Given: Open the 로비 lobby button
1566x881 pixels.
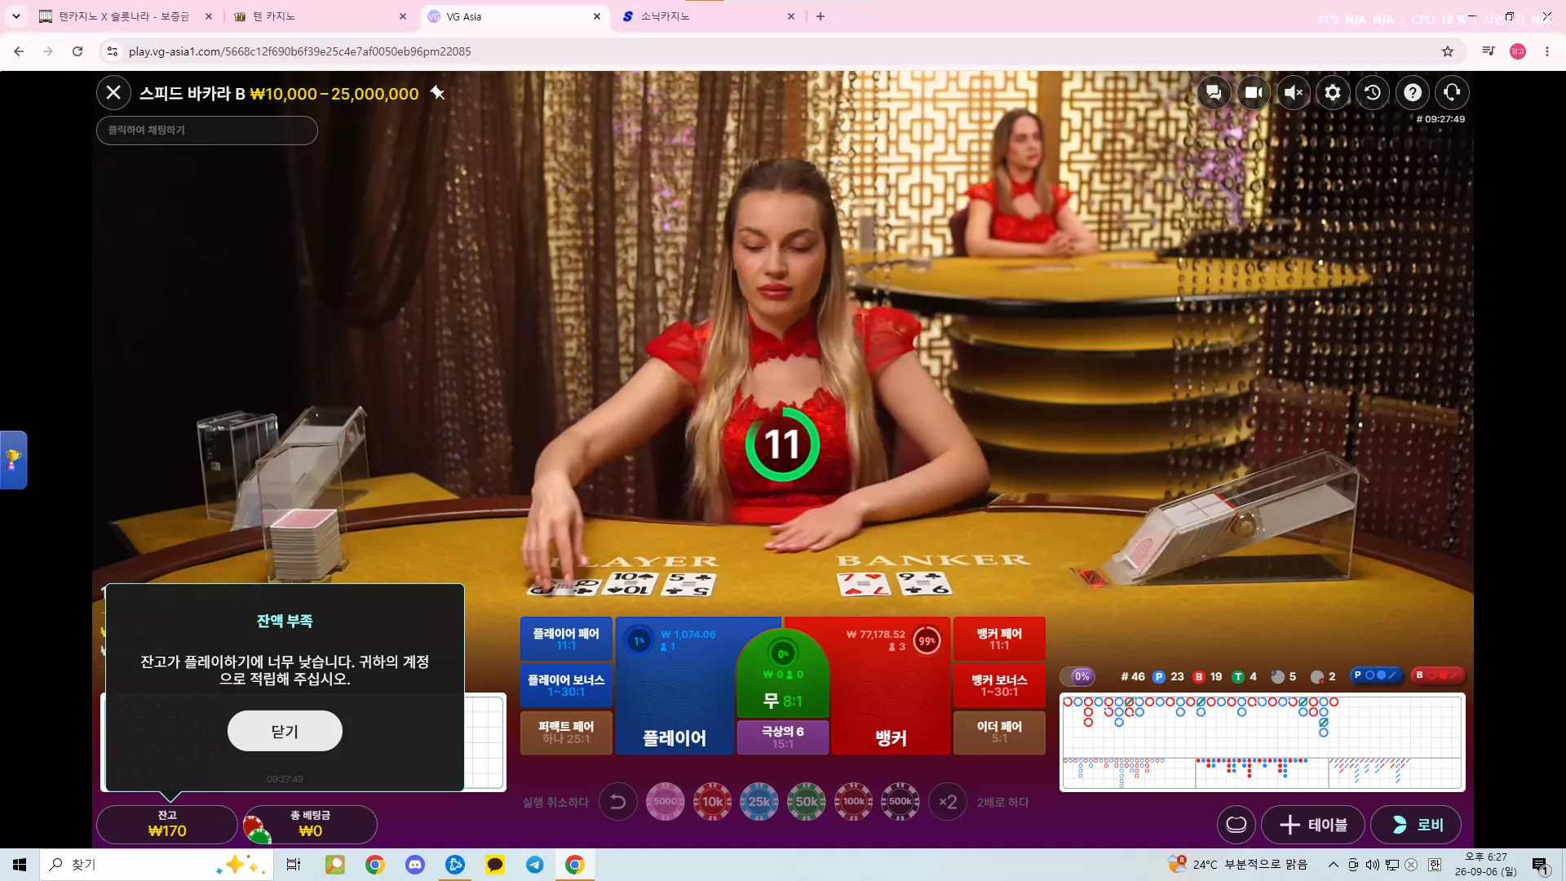Looking at the screenshot, I should pyautogui.click(x=1415, y=825).
